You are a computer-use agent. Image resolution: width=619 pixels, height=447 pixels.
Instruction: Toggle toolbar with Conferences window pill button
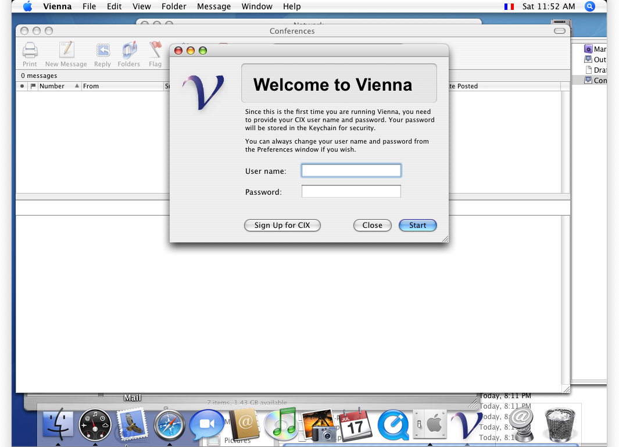pos(559,31)
